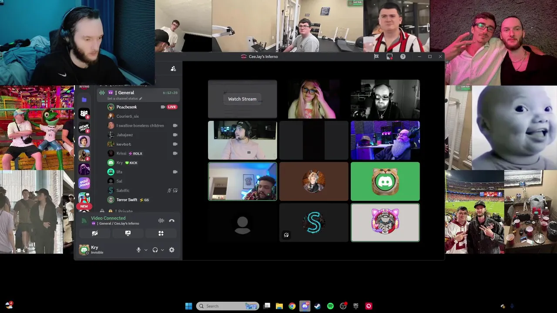Screen dimensions: 557x313
Task: Open the black-and-white bald man video tile
Action: [385, 99]
